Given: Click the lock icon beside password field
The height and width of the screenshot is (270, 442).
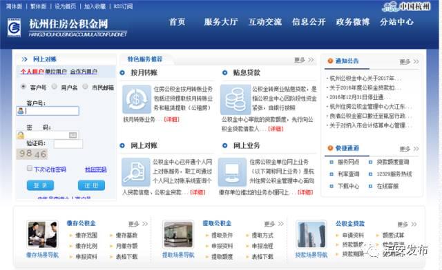Looking at the screenshot, I should [x=21, y=135].
